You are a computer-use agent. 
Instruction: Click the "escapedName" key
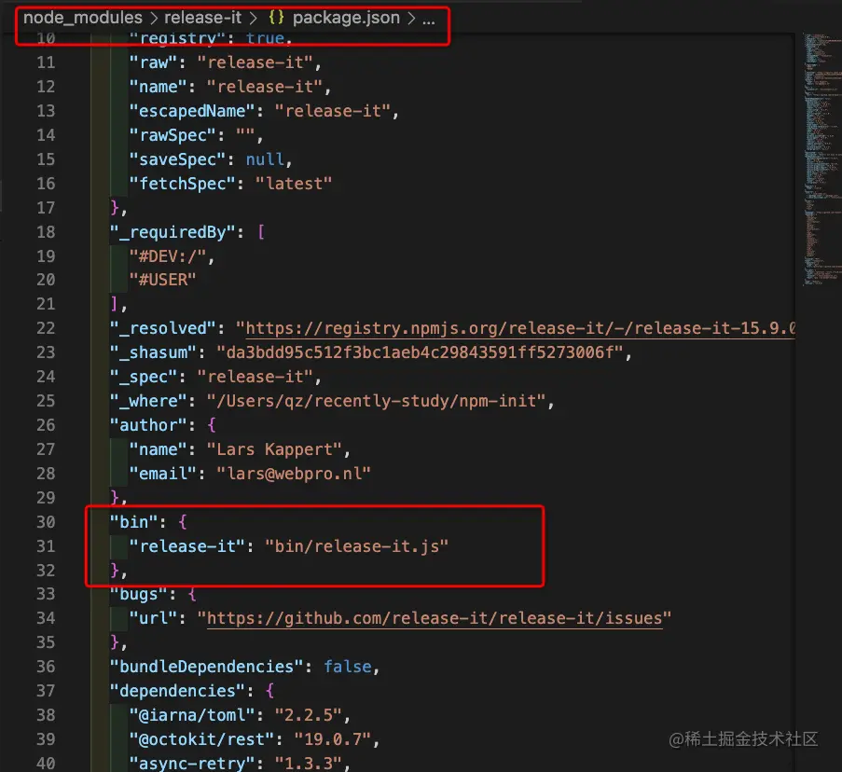tap(192, 111)
